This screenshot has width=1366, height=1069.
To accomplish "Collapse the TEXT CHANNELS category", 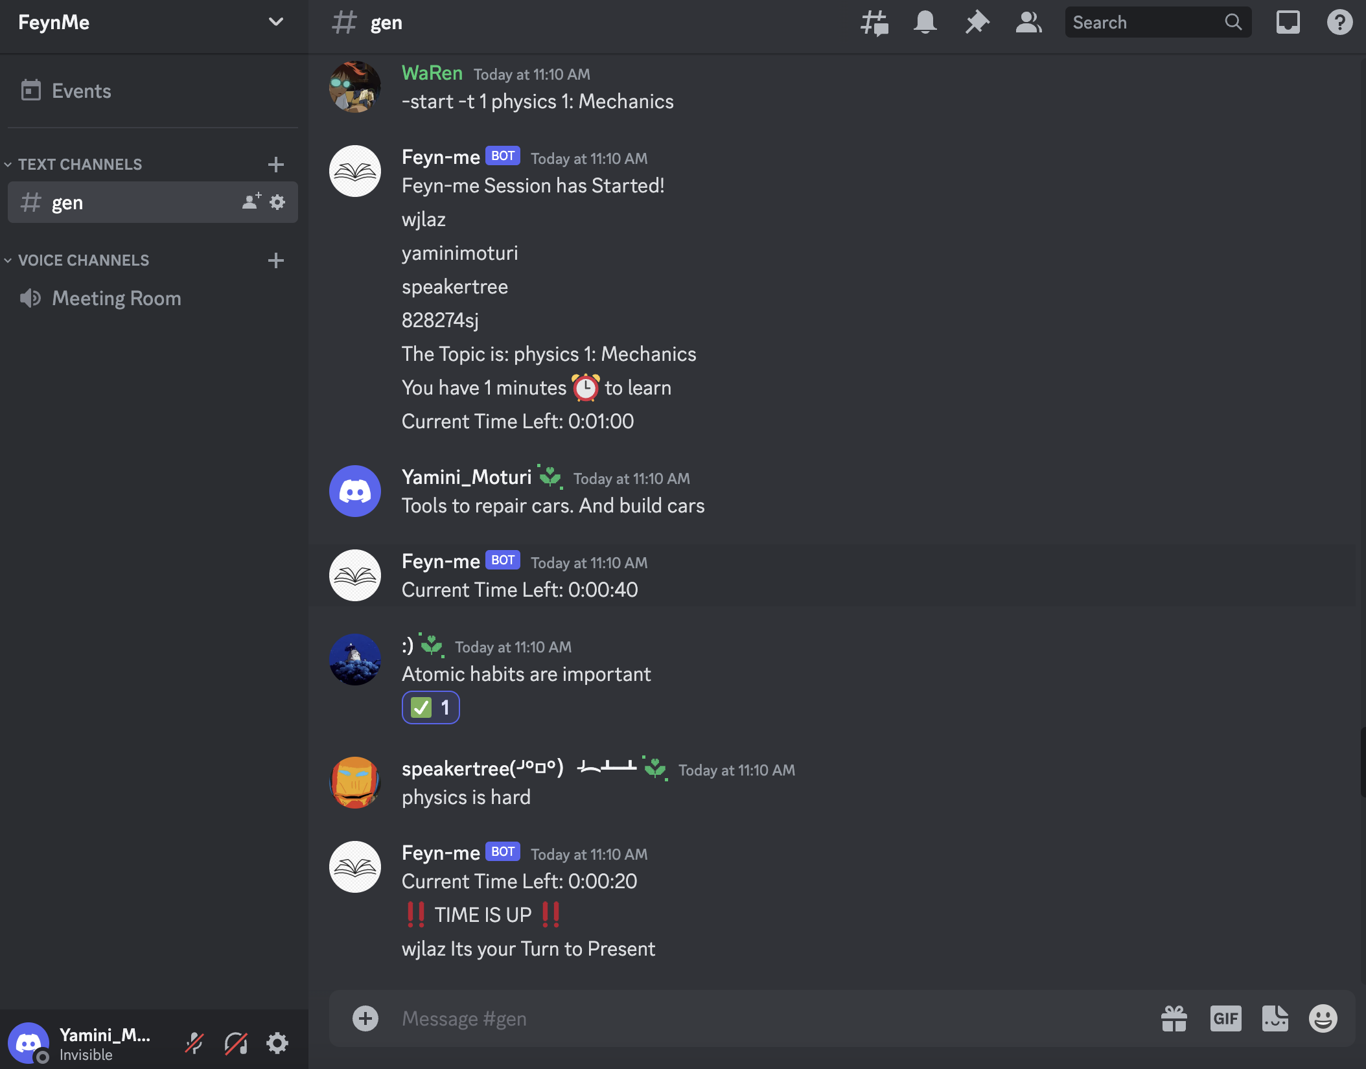I will tap(79, 165).
